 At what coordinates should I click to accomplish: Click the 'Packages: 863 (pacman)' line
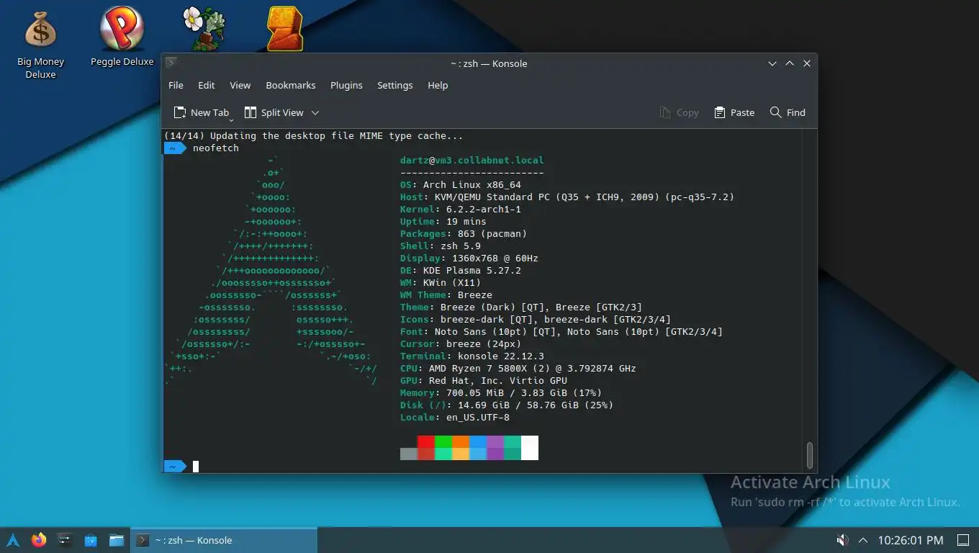point(464,233)
